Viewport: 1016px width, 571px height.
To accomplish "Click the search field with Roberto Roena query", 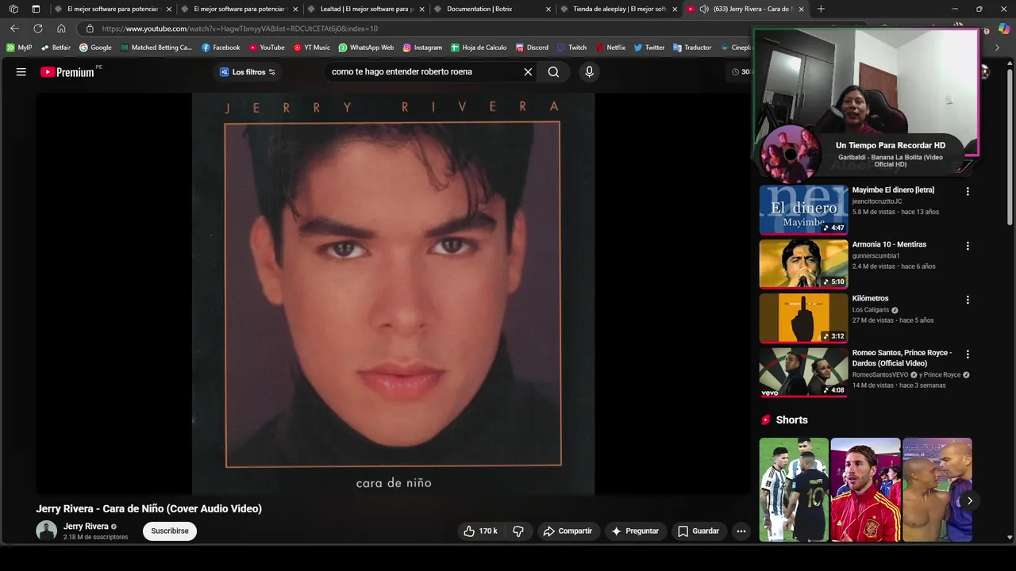I will 425,71.
